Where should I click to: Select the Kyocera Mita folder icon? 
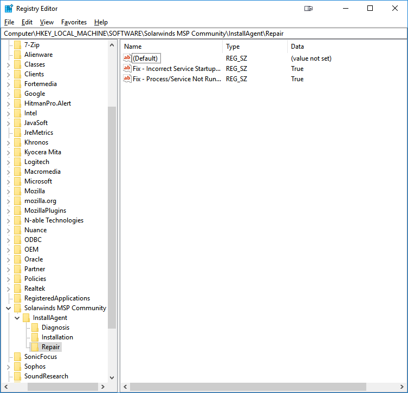click(x=17, y=152)
